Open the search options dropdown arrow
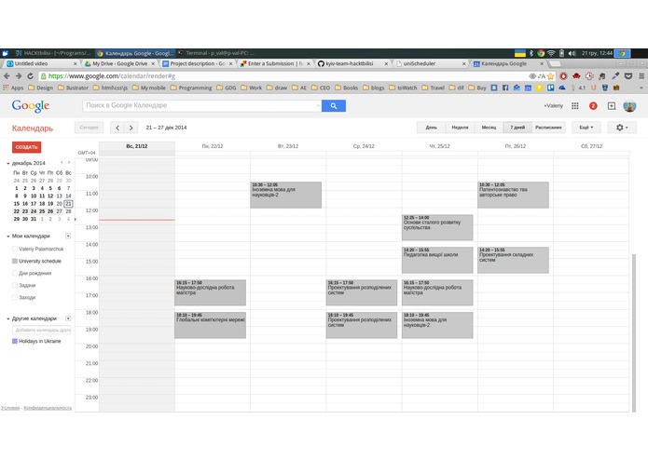 coord(317,106)
